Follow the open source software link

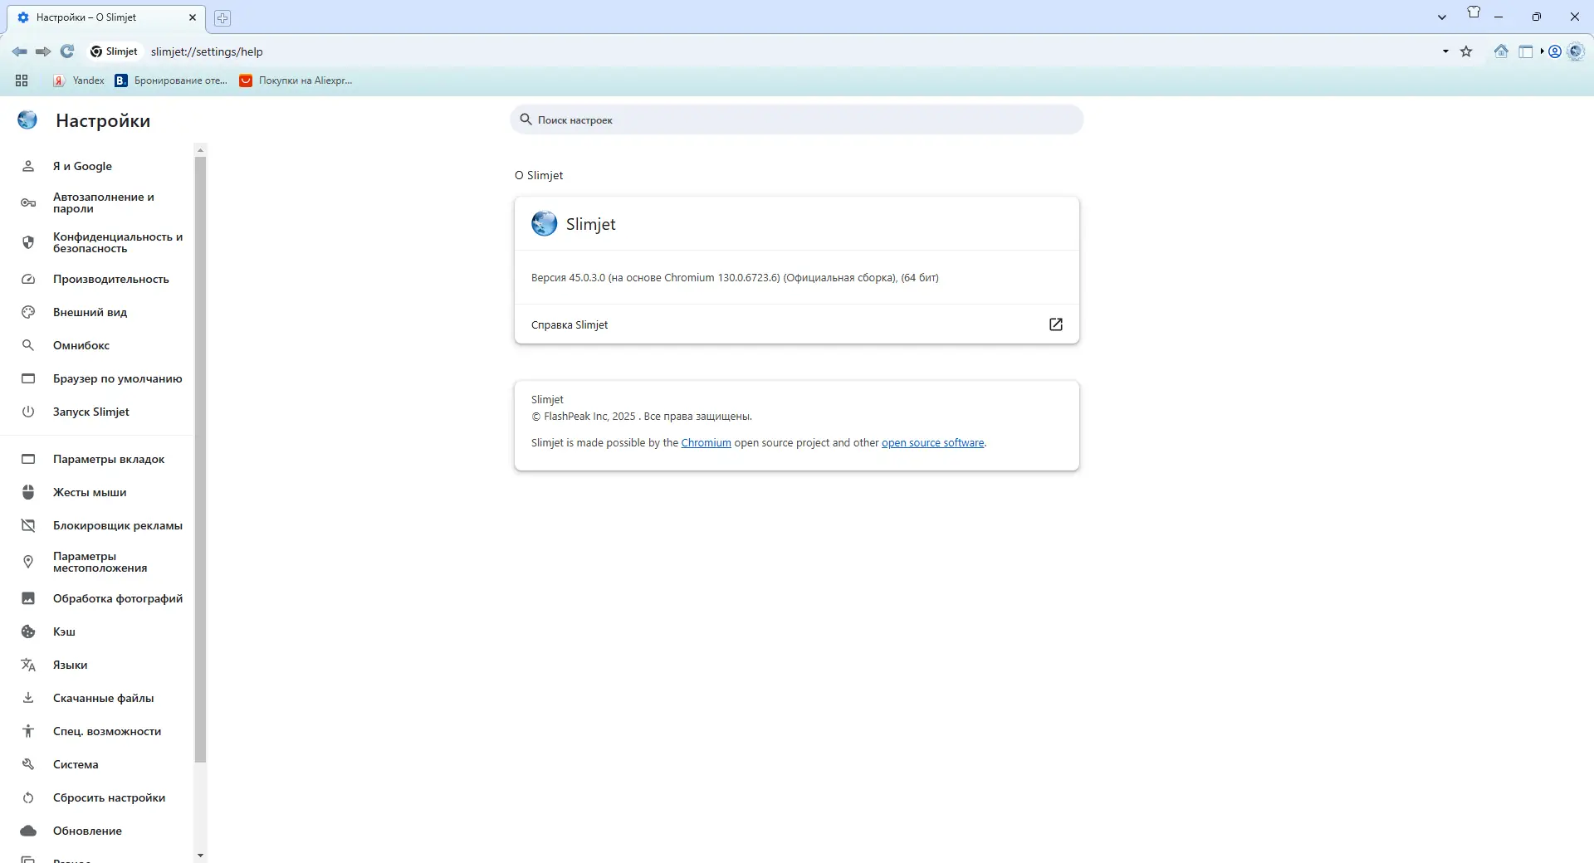coord(932,443)
